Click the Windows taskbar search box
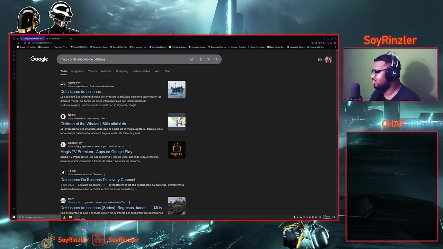This screenshot has height=249, width=443. (x=39, y=217)
